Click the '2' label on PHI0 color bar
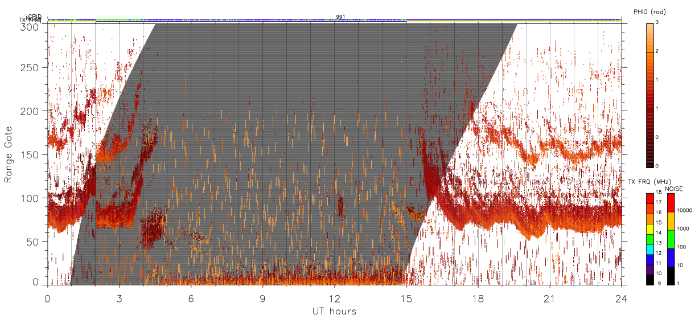 coord(657,51)
